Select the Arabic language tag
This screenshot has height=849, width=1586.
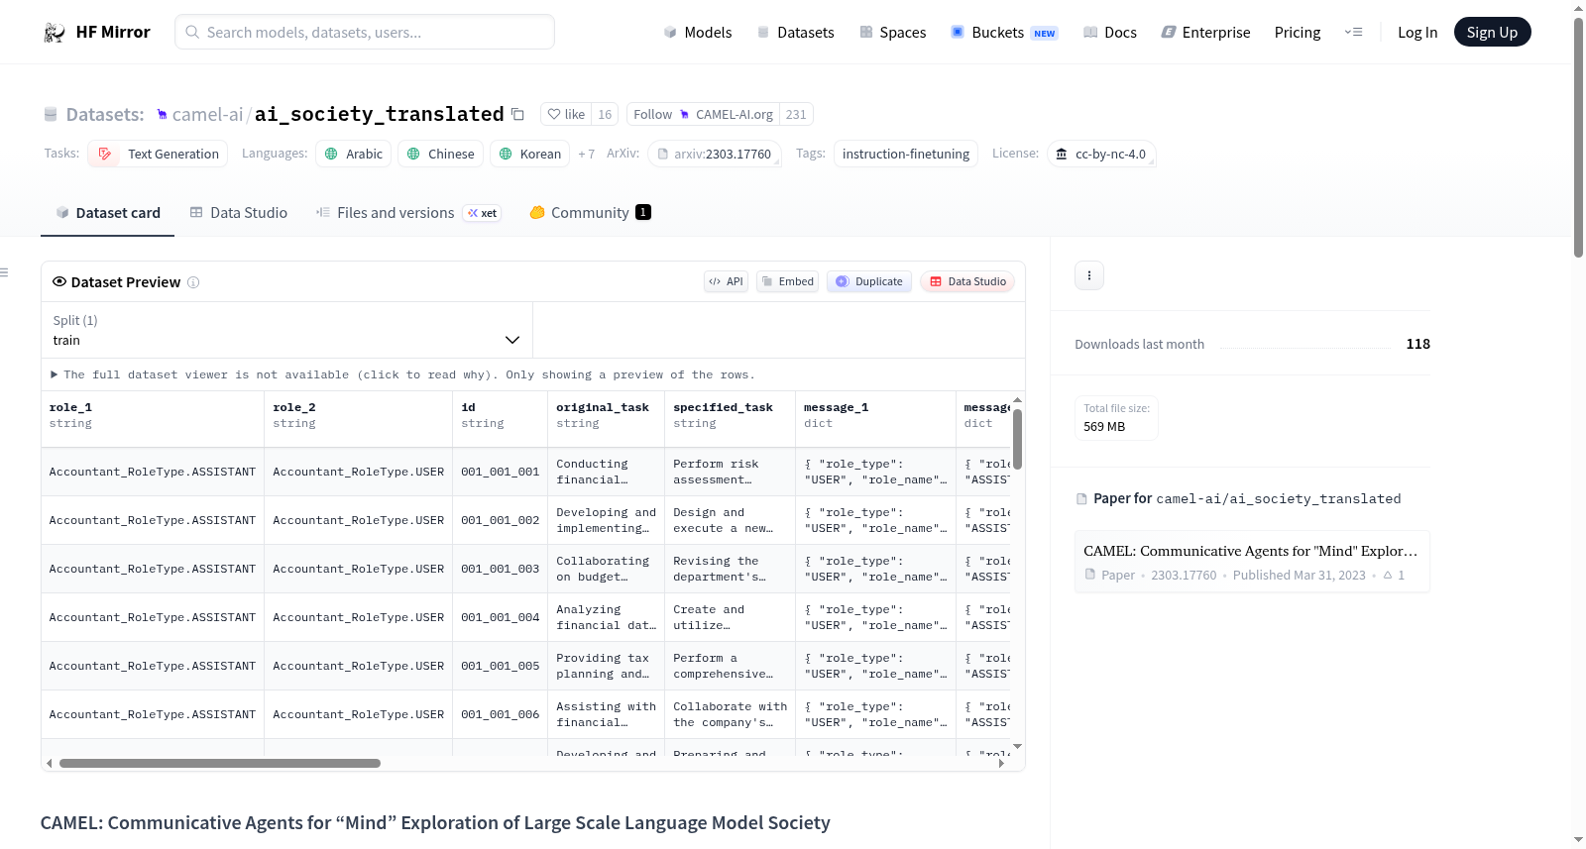[354, 154]
